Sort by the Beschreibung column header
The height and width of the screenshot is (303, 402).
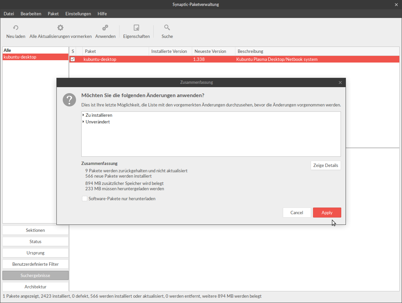tap(317, 51)
